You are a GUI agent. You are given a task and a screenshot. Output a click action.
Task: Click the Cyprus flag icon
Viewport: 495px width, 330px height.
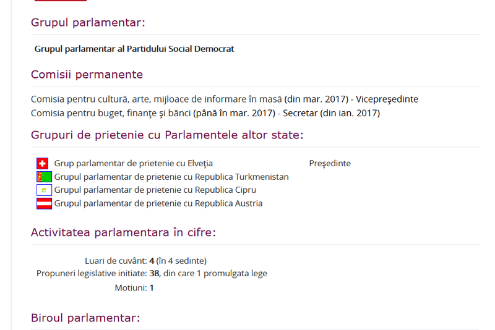point(43,190)
